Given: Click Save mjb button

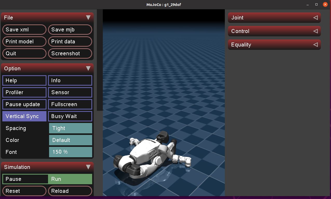Looking at the screenshot, I should [70, 30].
